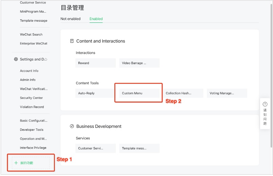This screenshot has width=273, height=176.
Task: Open the Video Barrage tile
Action: pos(139,63)
